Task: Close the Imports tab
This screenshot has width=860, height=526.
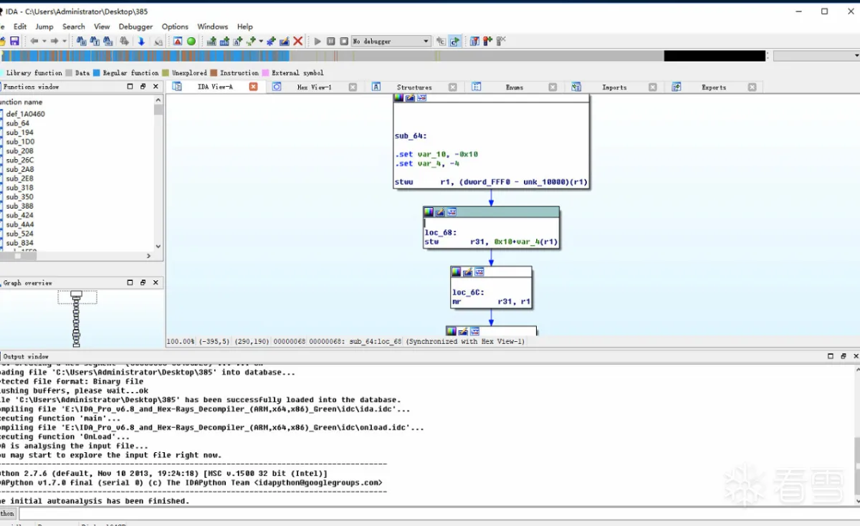Action: (x=652, y=87)
